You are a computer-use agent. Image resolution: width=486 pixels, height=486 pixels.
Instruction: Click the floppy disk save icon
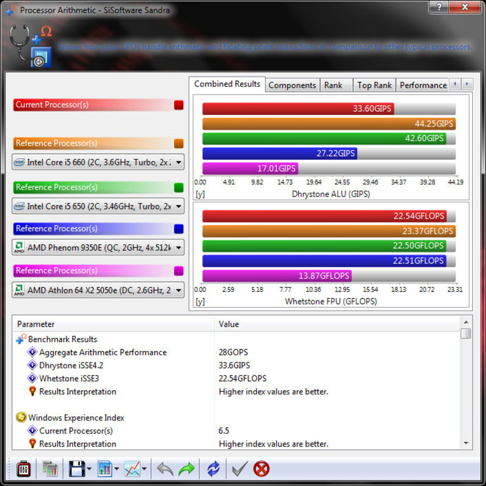[76, 468]
